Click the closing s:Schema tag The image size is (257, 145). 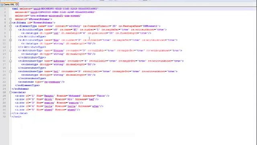(x=20, y=89)
